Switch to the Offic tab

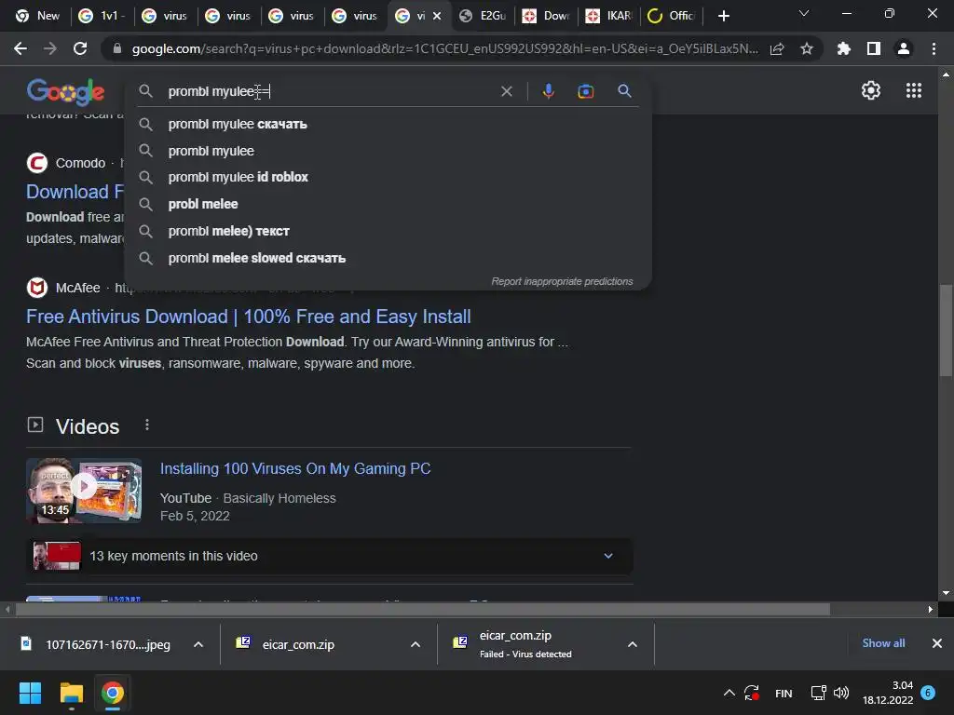coord(672,16)
